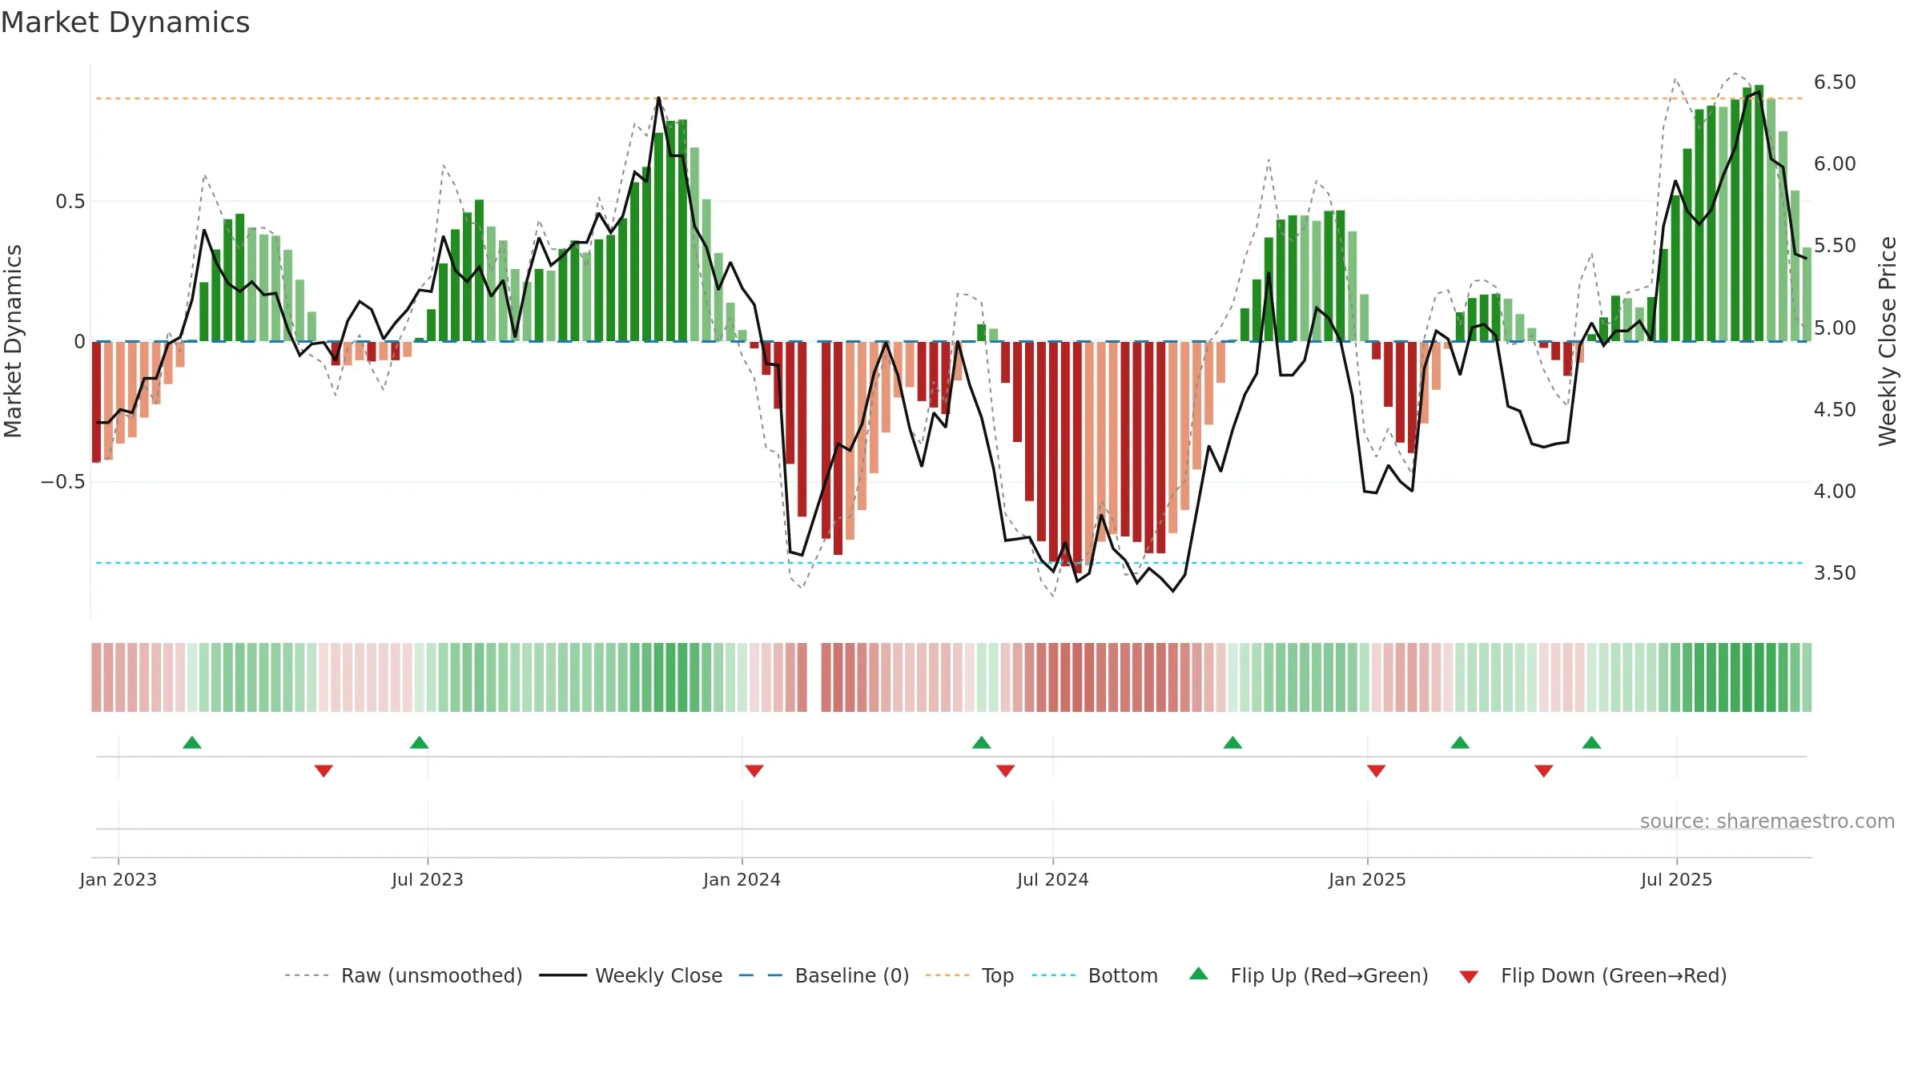The height and width of the screenshot is (1081, 1922).
Task: Click the green Flip Up triangle near February 2025
Action: (1460, 742)
